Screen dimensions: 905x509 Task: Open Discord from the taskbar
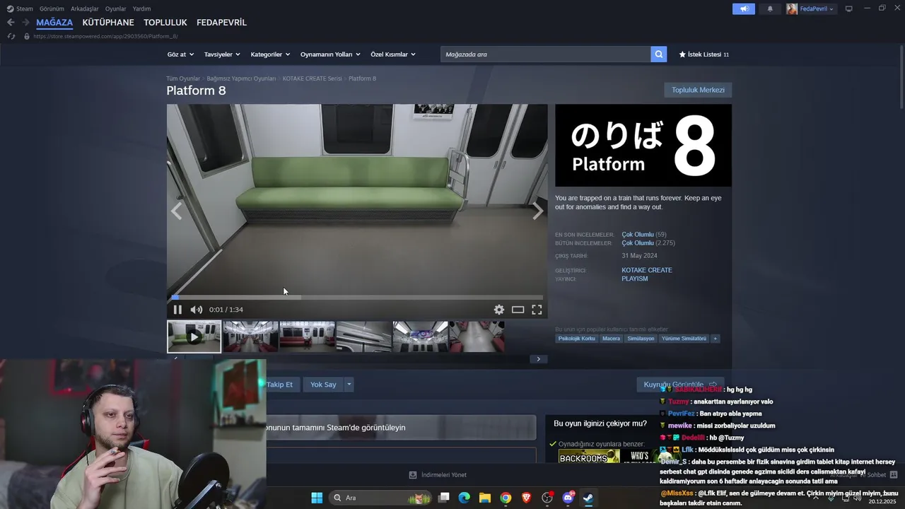[x=568, y=498]
